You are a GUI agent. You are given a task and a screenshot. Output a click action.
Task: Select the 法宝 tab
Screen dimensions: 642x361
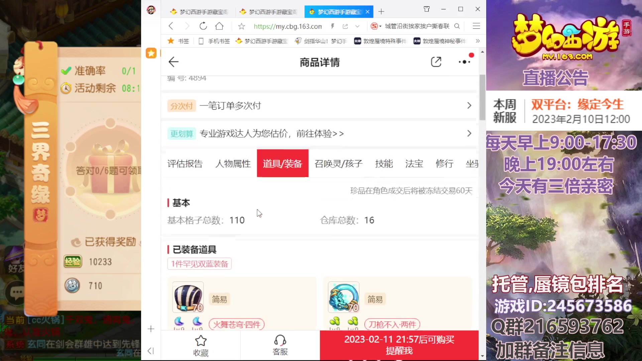click(x=414, y=163)
